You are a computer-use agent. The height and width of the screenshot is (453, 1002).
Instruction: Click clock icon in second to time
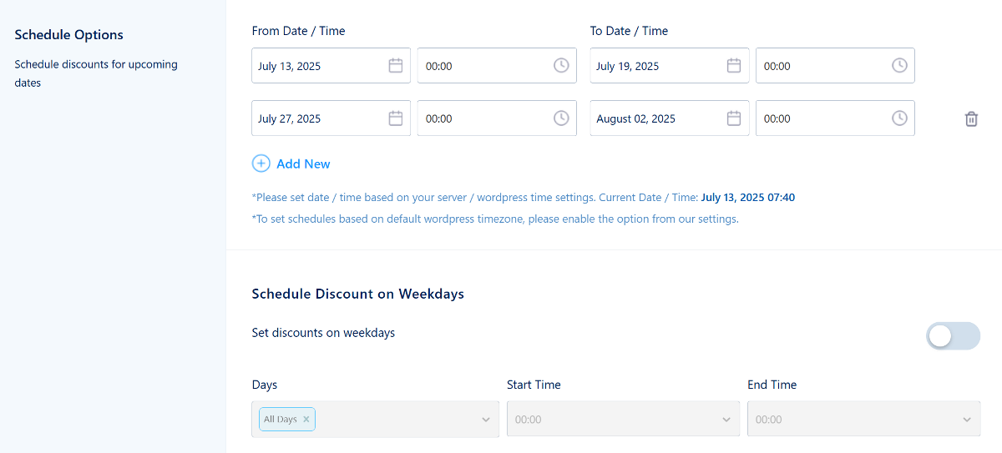point(899,118)
